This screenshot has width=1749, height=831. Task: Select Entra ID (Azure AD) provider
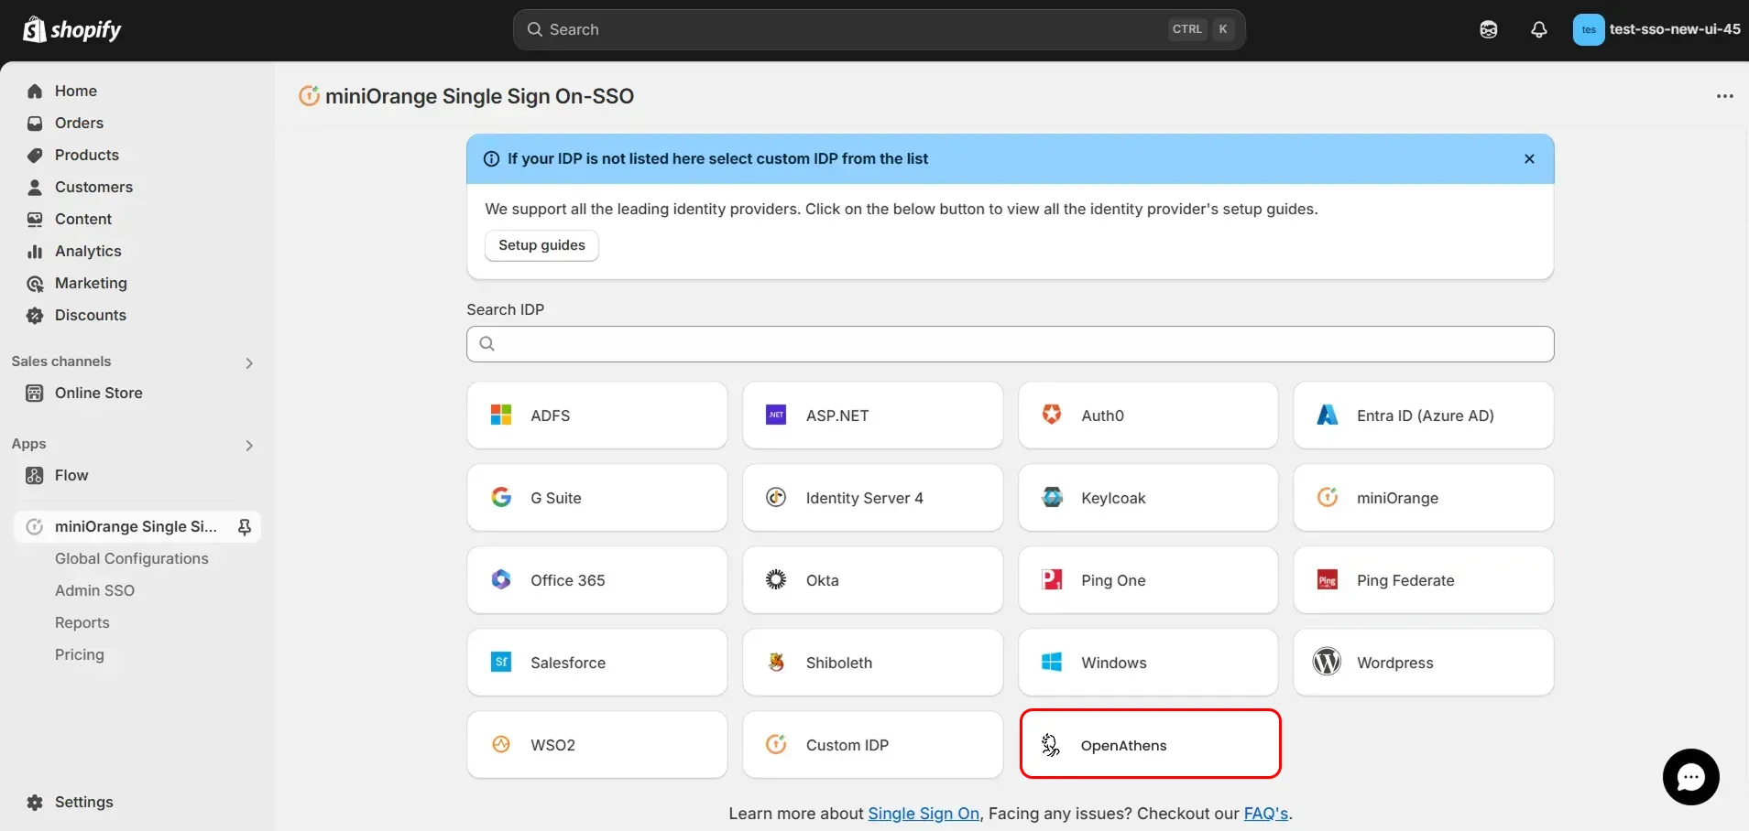pyautogui.click(x=1424, y=415)
